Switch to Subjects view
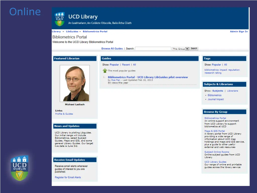The image size is (257, 193). (218, 91)
